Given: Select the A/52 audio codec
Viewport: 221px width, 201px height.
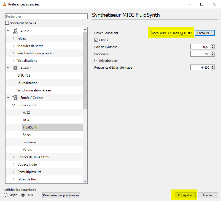Looking at the screenshot, I should [26, 113].
